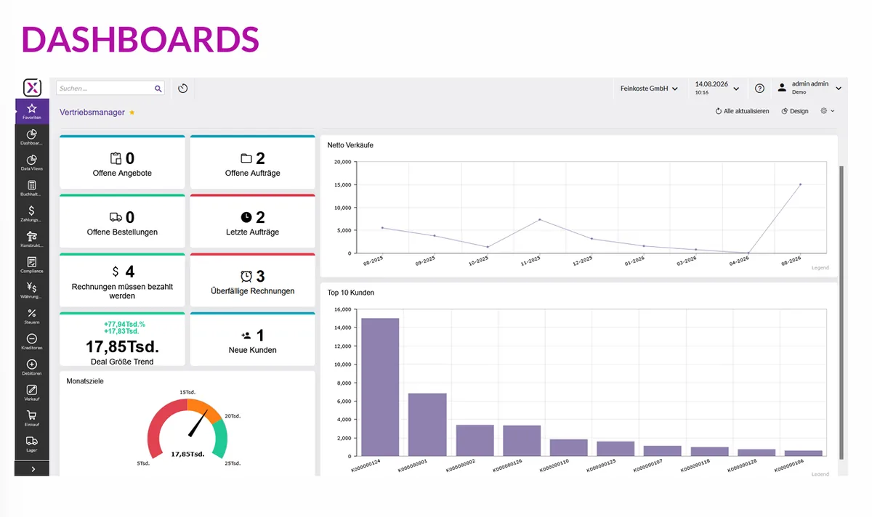Image resolution: width=872 pixels, height=517 pixels.
Task: Toggle the favorite star beside Vertriebsmanager
Action: [x=132, y=113]
